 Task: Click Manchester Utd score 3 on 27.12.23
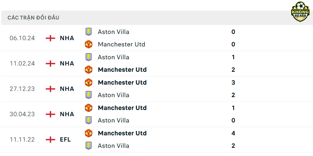pos(233,82)
